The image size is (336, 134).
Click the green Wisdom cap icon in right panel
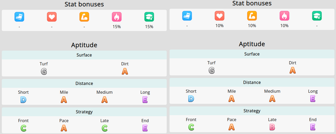[317, 16]
